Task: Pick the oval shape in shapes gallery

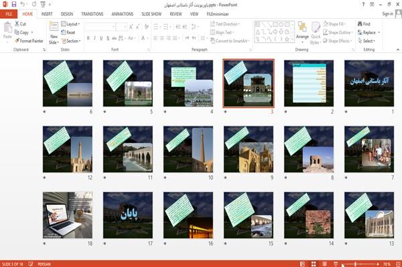Action: coord(281,25)
